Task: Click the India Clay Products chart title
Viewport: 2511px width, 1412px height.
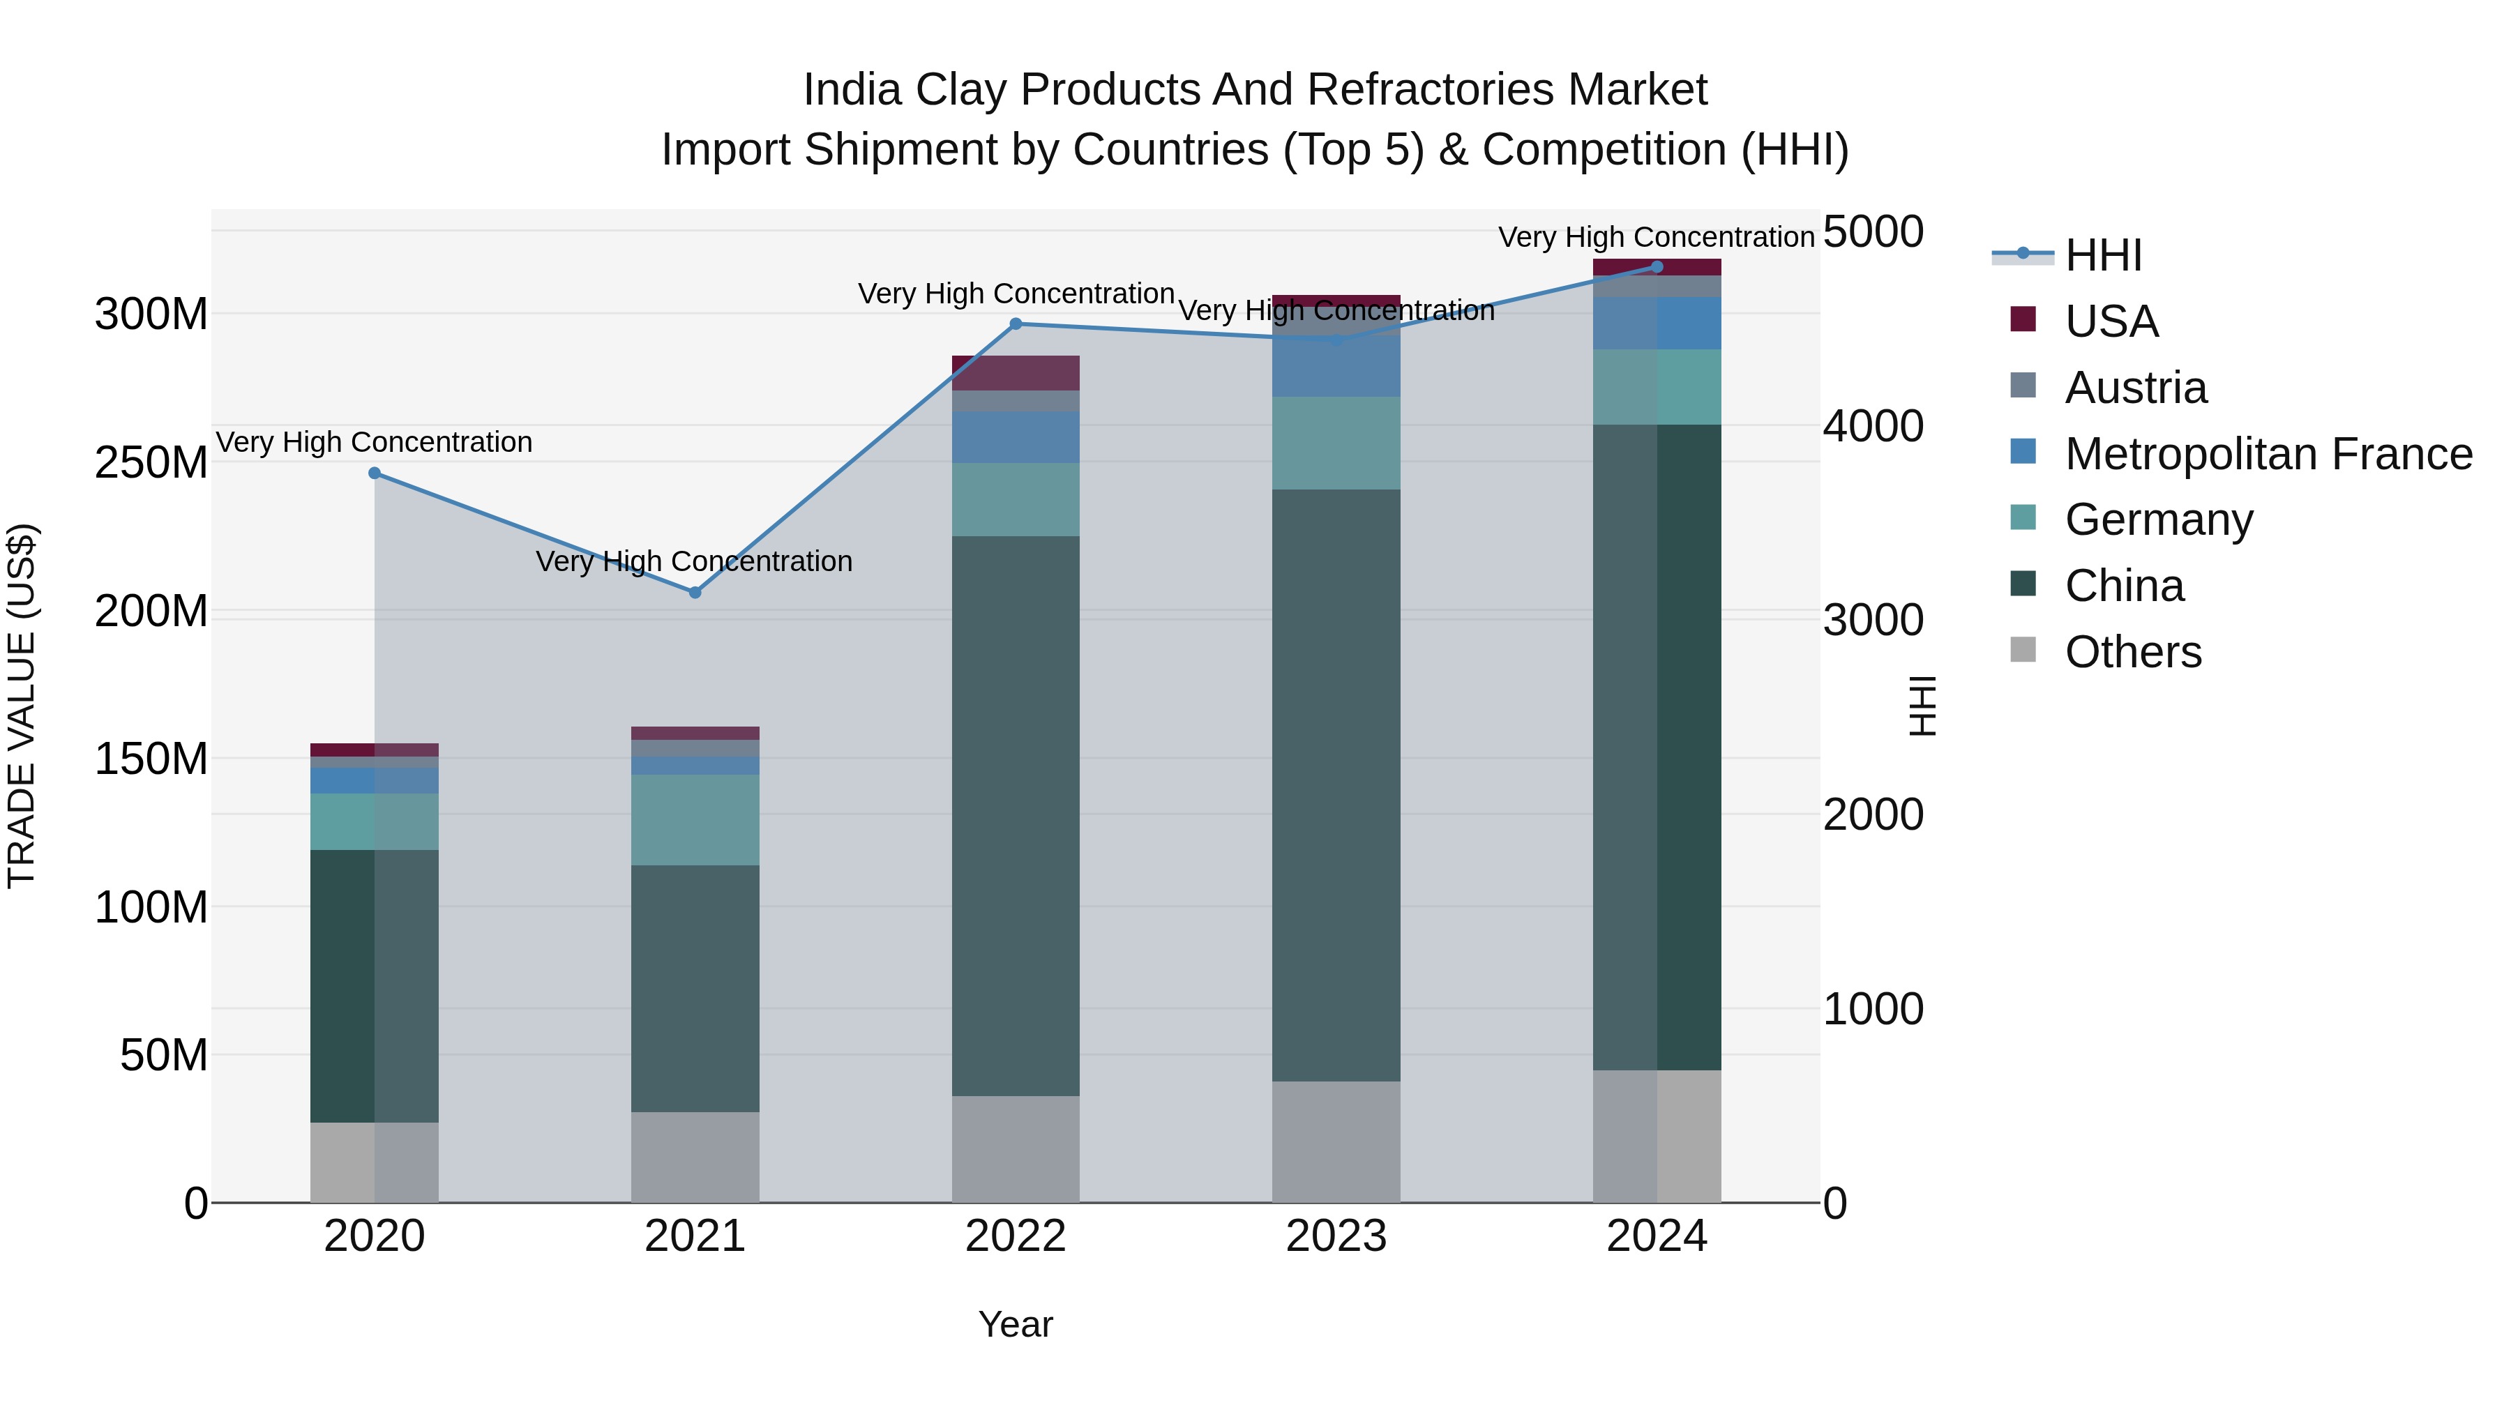Action: 1255,90
